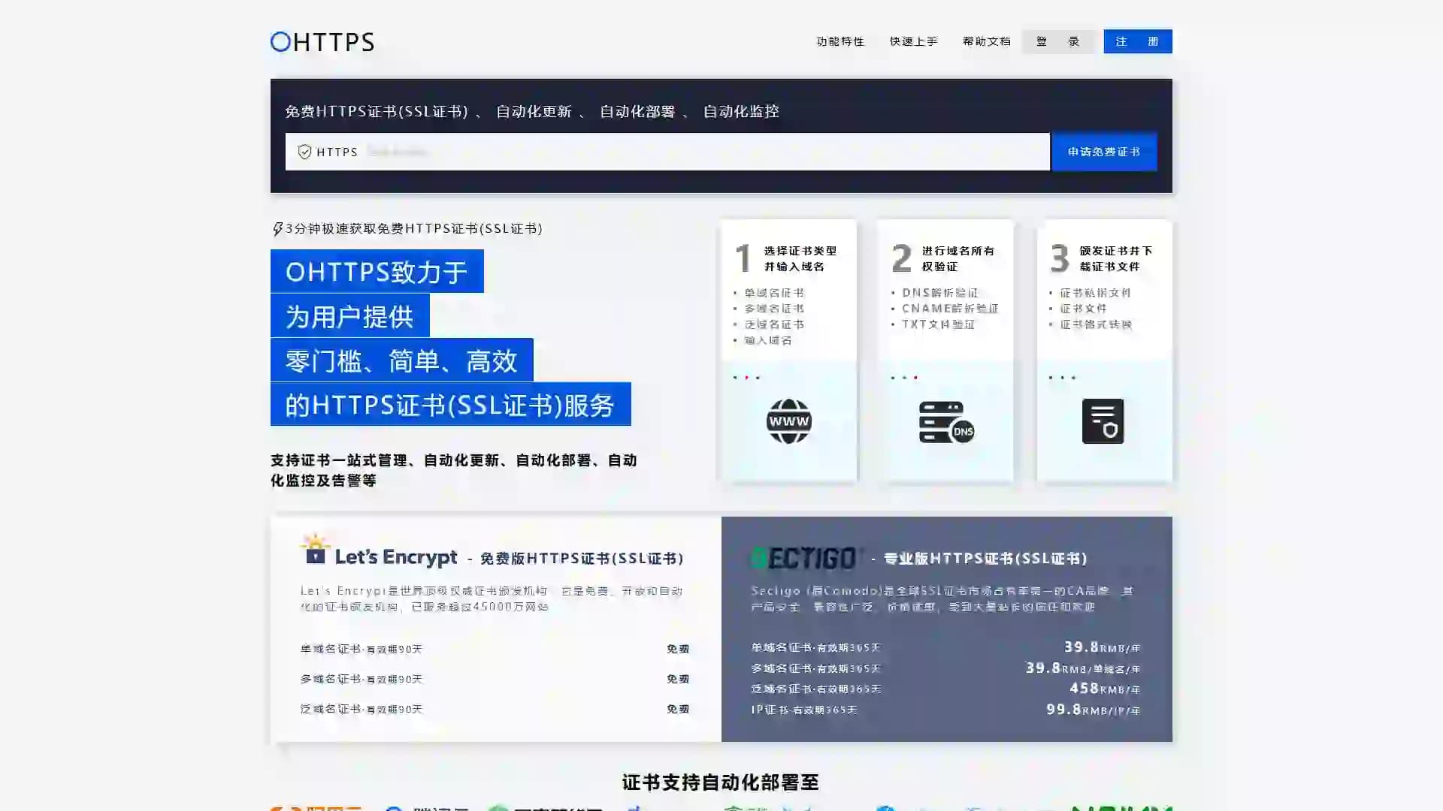Click the WWW globe icon

tap(788, 421)
